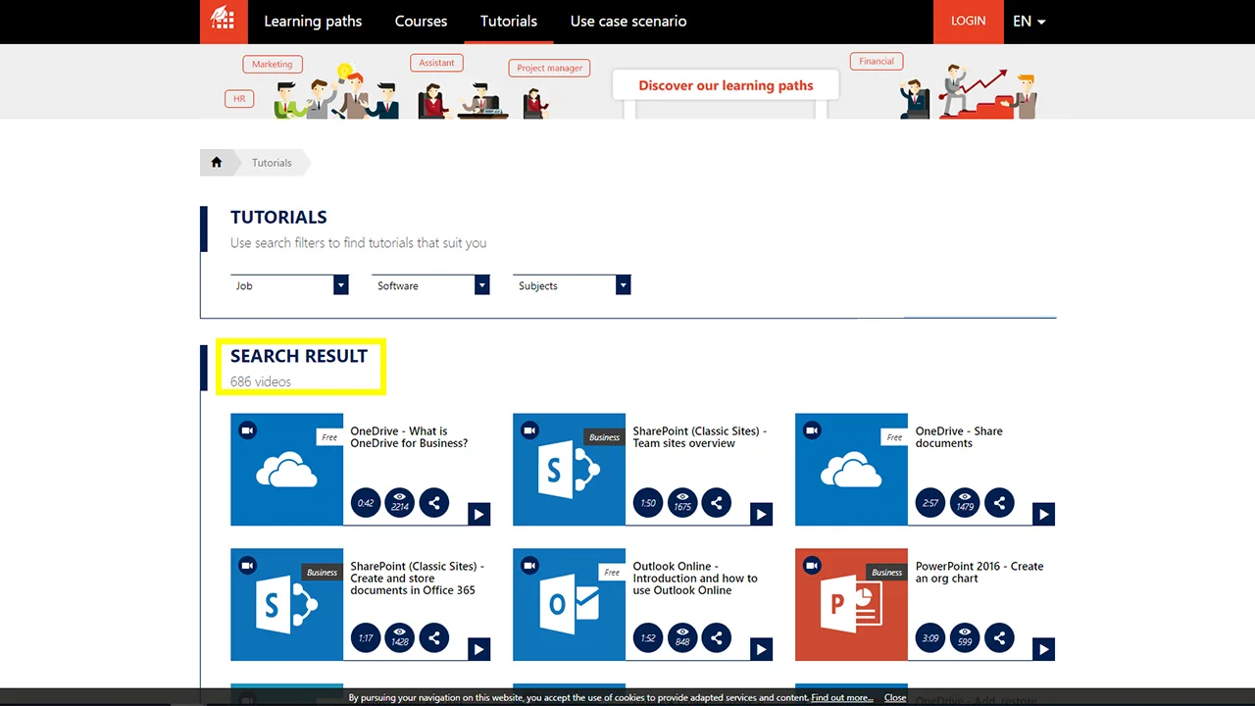Play What is OneDrive for Business video

pyautogui.click(x=478, y=514)
